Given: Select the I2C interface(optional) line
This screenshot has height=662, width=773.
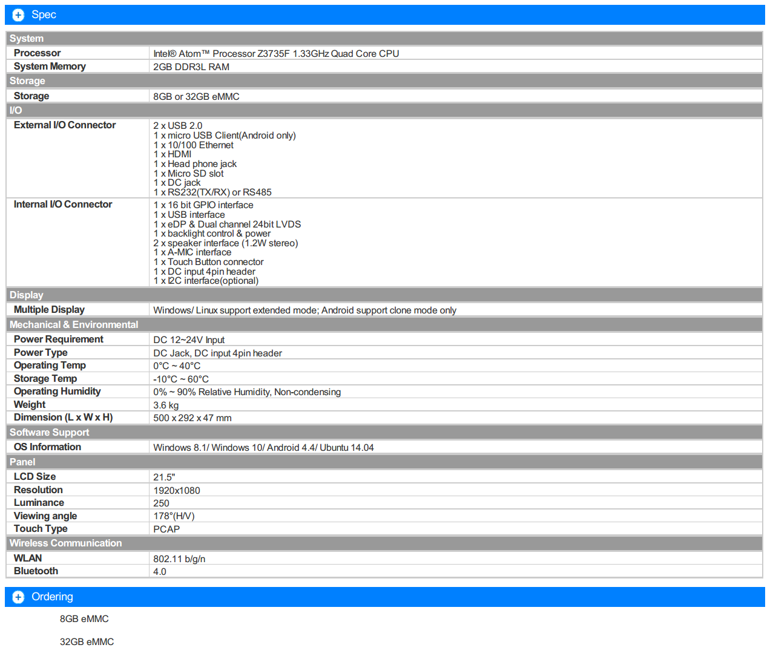Looking at the screenshot, I should click(x=206, y=281).
